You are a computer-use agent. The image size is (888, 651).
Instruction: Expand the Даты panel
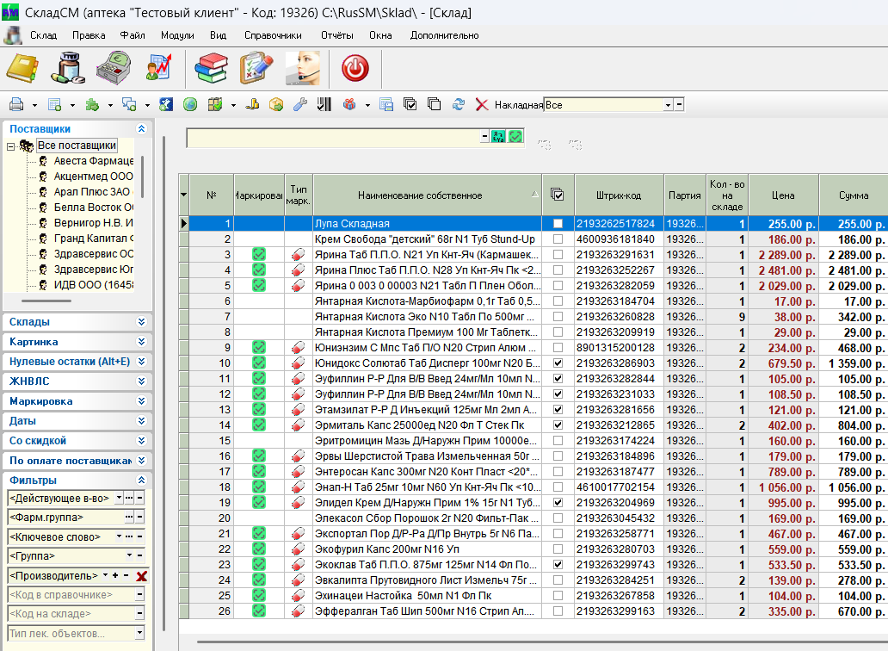[x=142, y=421]
